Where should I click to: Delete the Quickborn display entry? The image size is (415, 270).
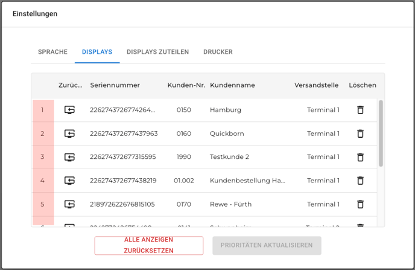click(x=360, y=133)
